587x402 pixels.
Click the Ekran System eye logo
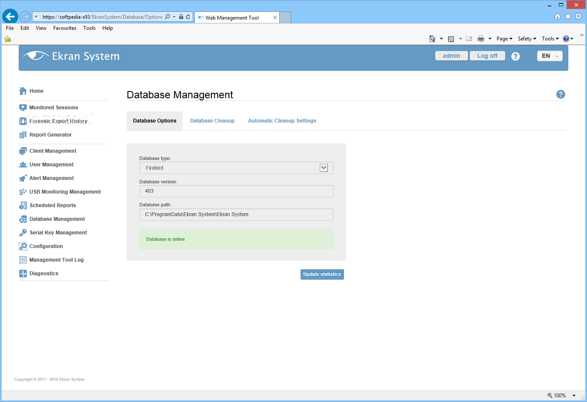pyautogui.click(x=36, y=56)
